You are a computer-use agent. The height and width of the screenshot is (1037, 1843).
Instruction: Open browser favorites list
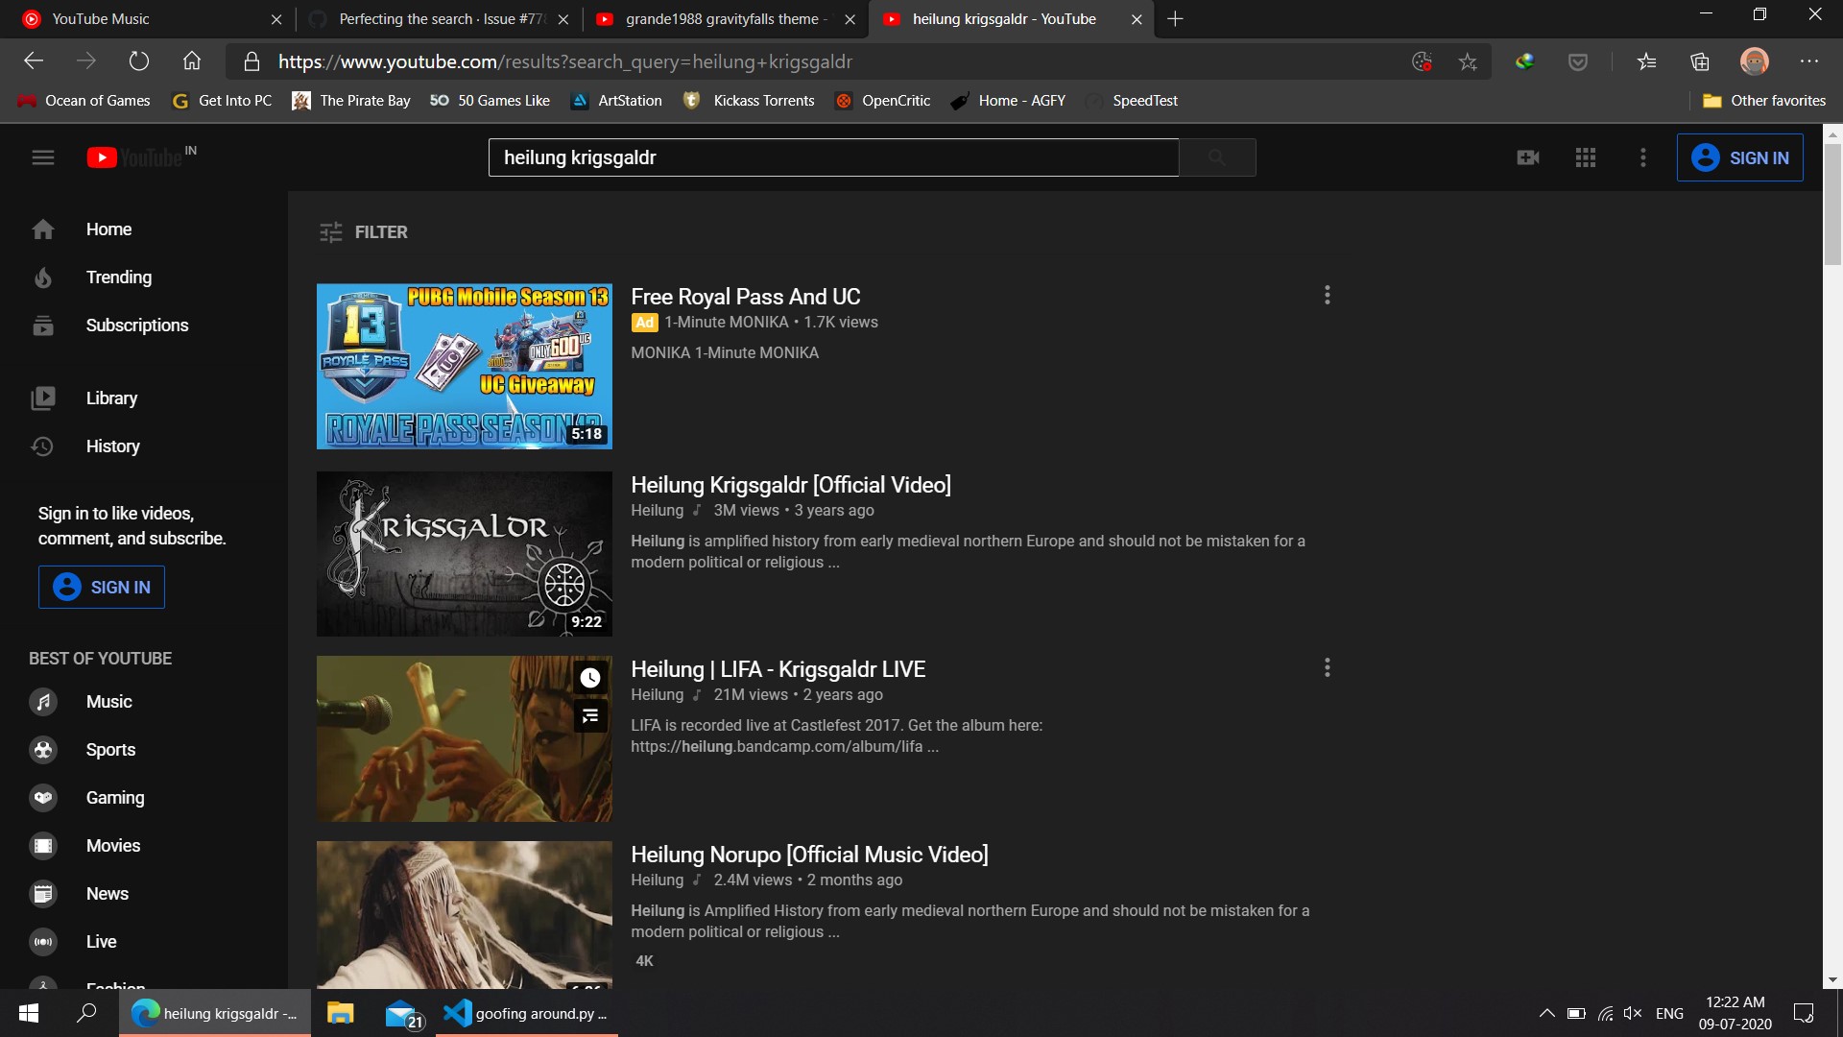[1647, 61]
